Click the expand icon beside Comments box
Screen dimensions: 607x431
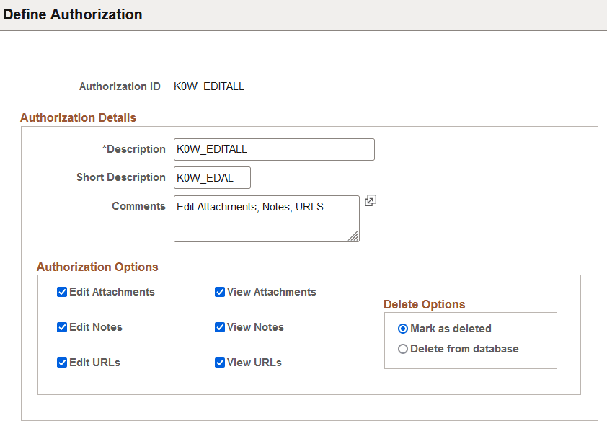tap(371, 200)
